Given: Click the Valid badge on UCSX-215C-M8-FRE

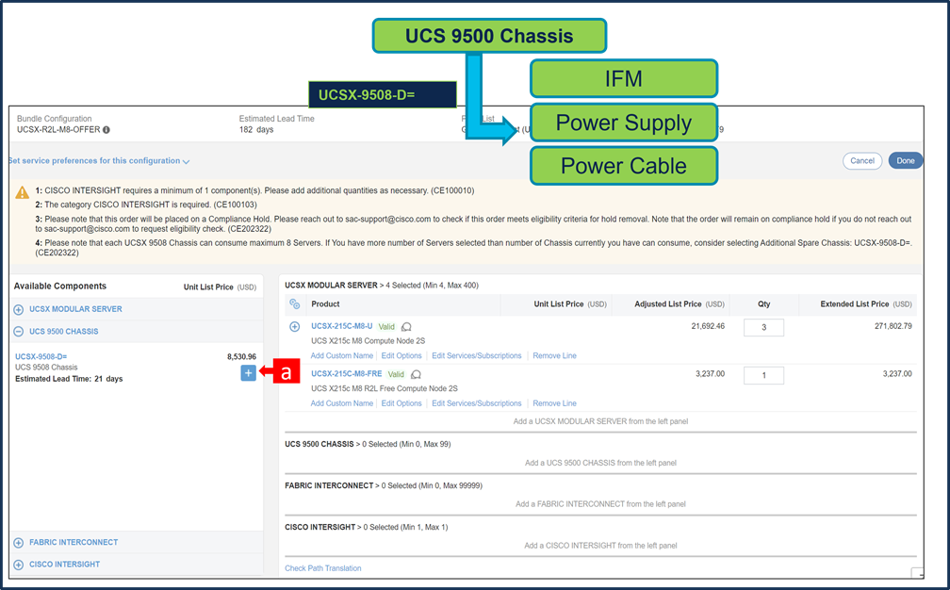Looking at the screenshot, I should tap(396, 374).
